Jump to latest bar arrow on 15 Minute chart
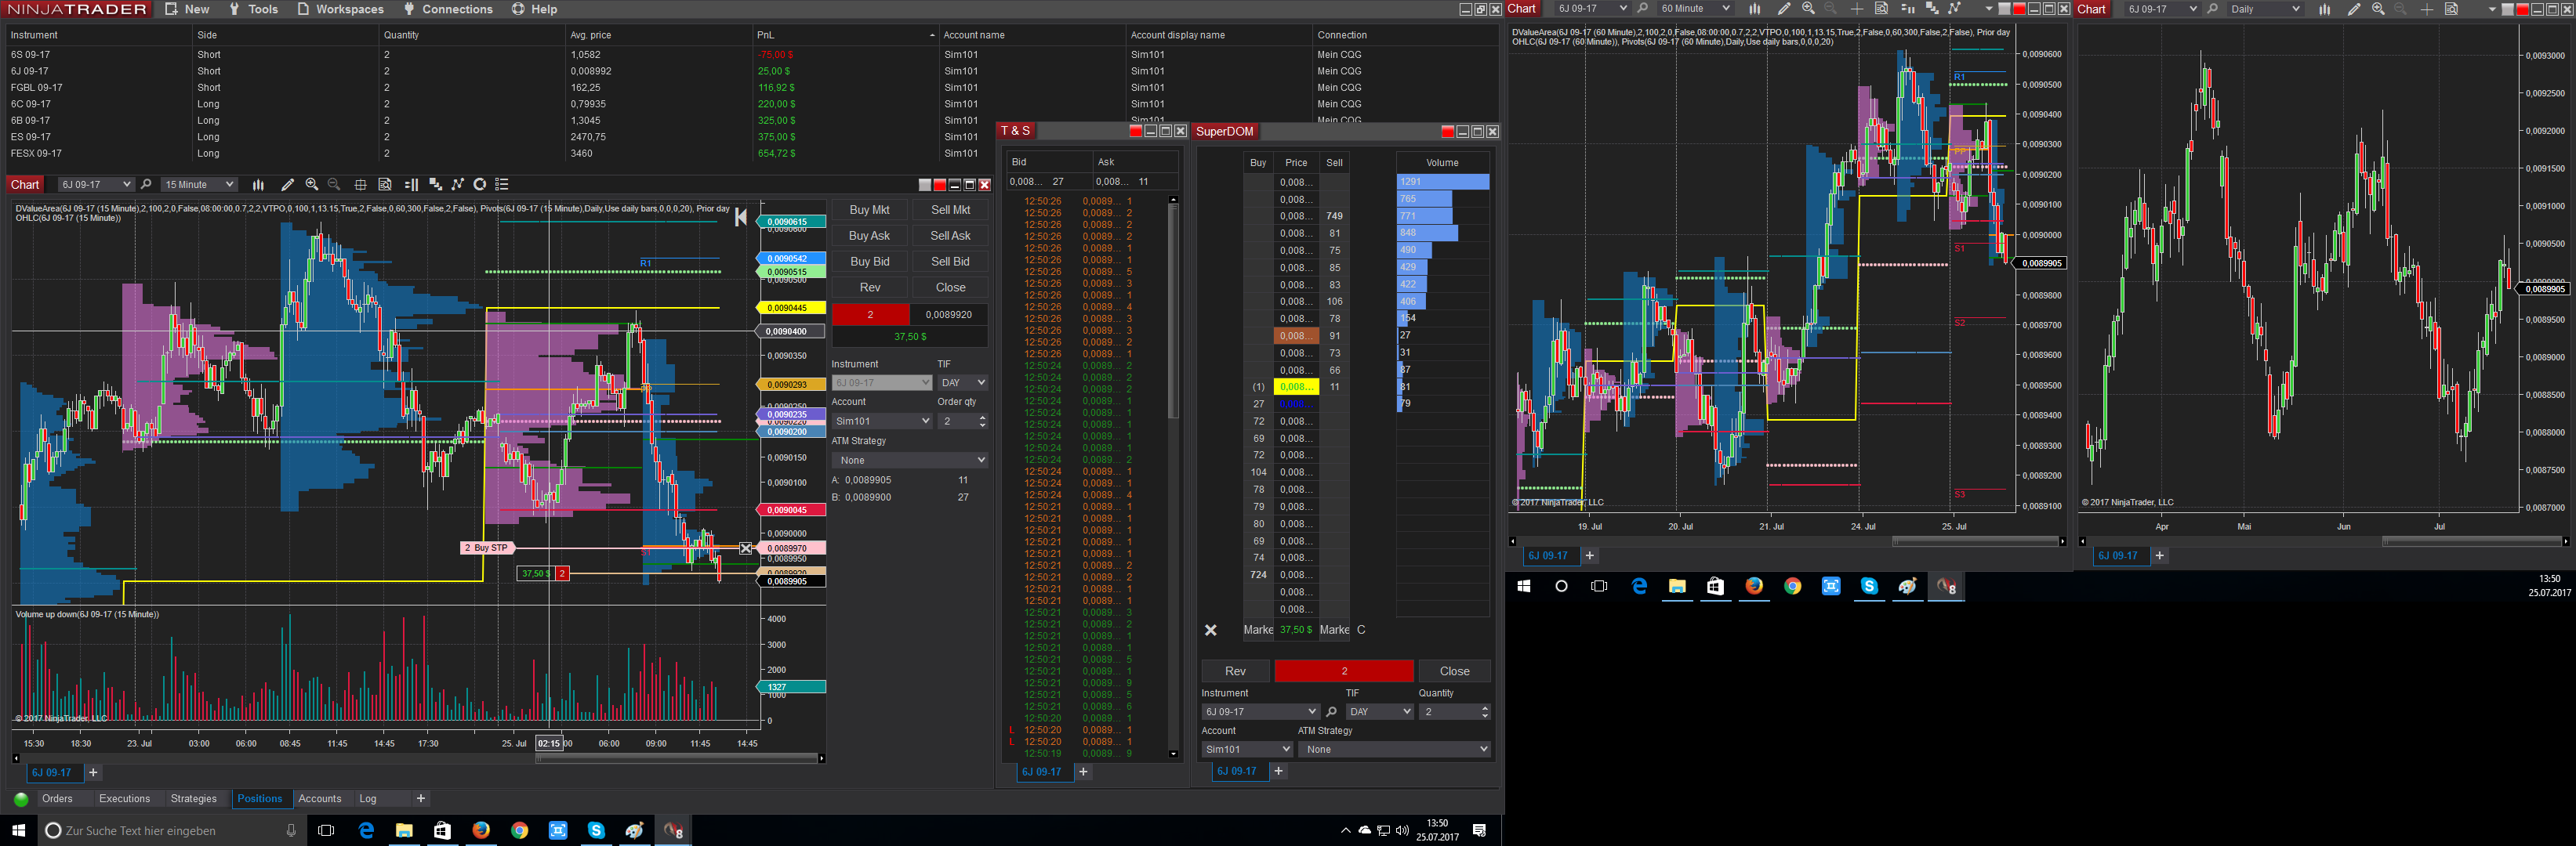This screenshot has width=2576, height=846. pyautogui.click(x=740, y=217)
